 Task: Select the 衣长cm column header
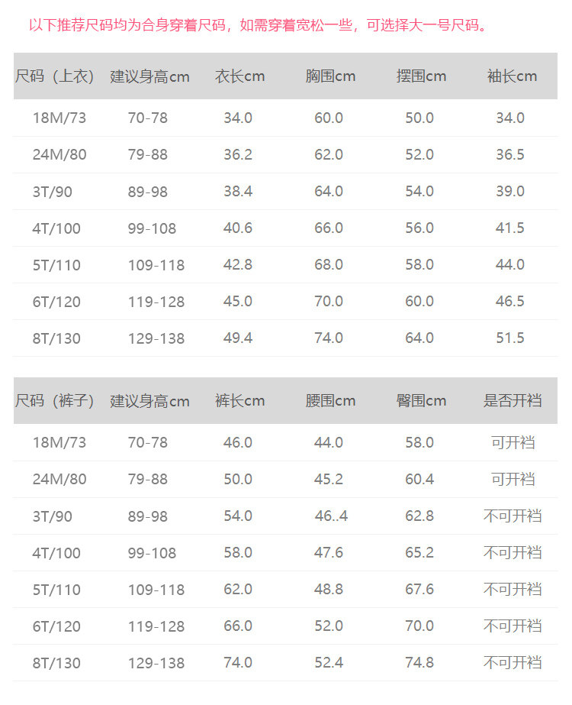(239, 76)
